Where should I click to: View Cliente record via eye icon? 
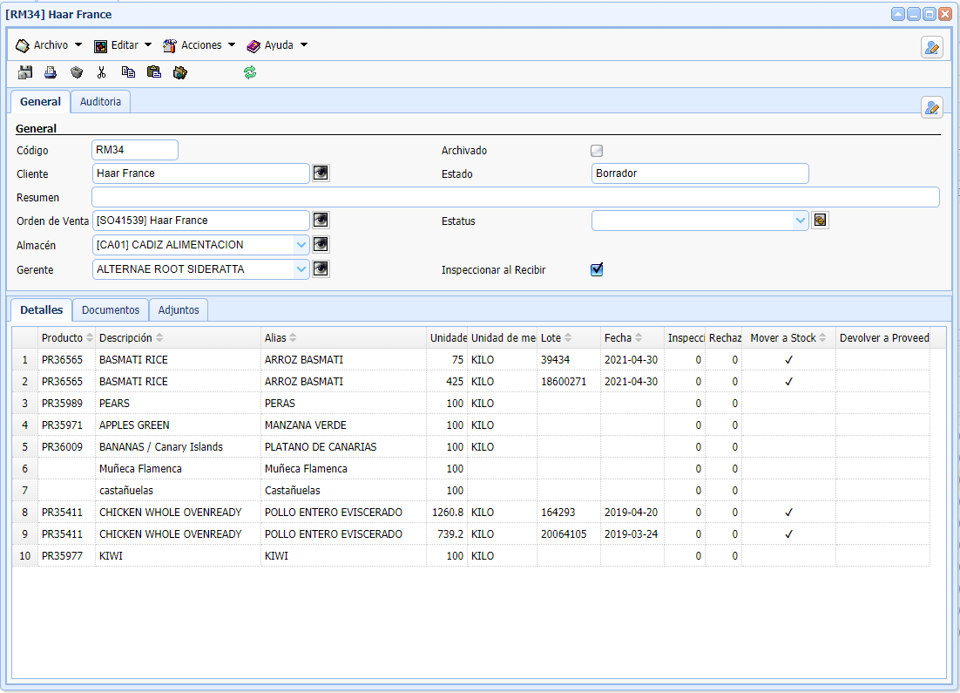[x=321, y=173]
